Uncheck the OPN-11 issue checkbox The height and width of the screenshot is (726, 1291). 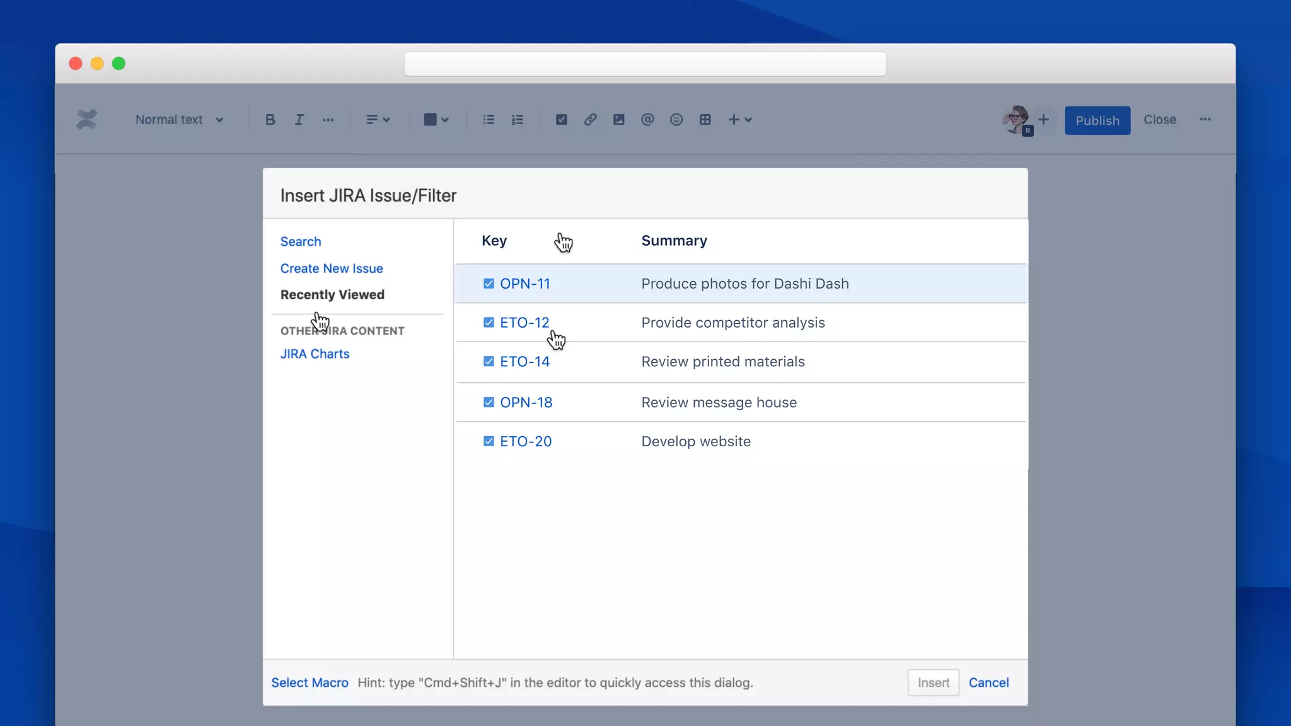tap(489, 284)
